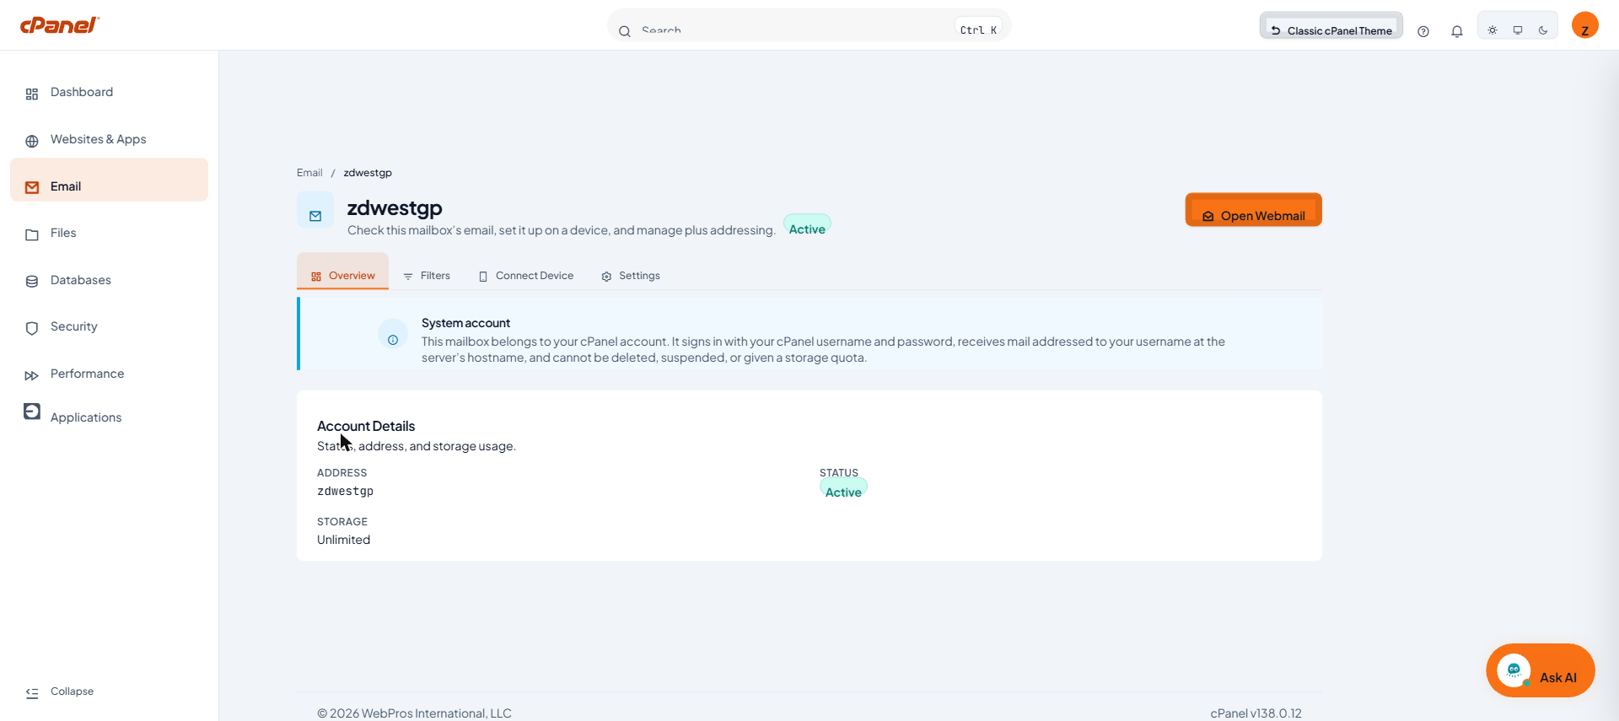Open the Connect Device tab
Screen dimensions: 1619x721
(526, 276)
